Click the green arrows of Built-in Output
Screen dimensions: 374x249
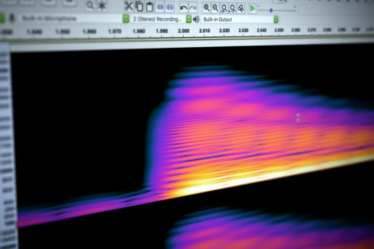[x=276, y=20]
